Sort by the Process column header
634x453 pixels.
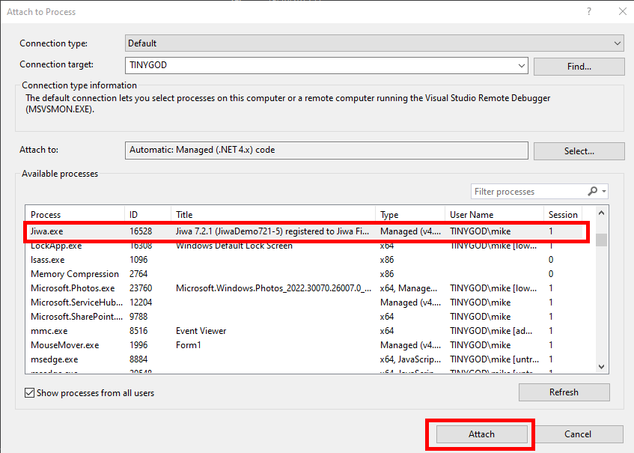click(75, 215)
